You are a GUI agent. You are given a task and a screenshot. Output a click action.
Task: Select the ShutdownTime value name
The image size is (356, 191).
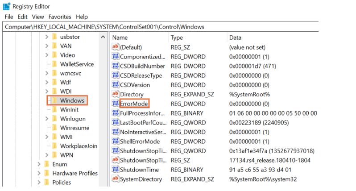coord(139,170)
